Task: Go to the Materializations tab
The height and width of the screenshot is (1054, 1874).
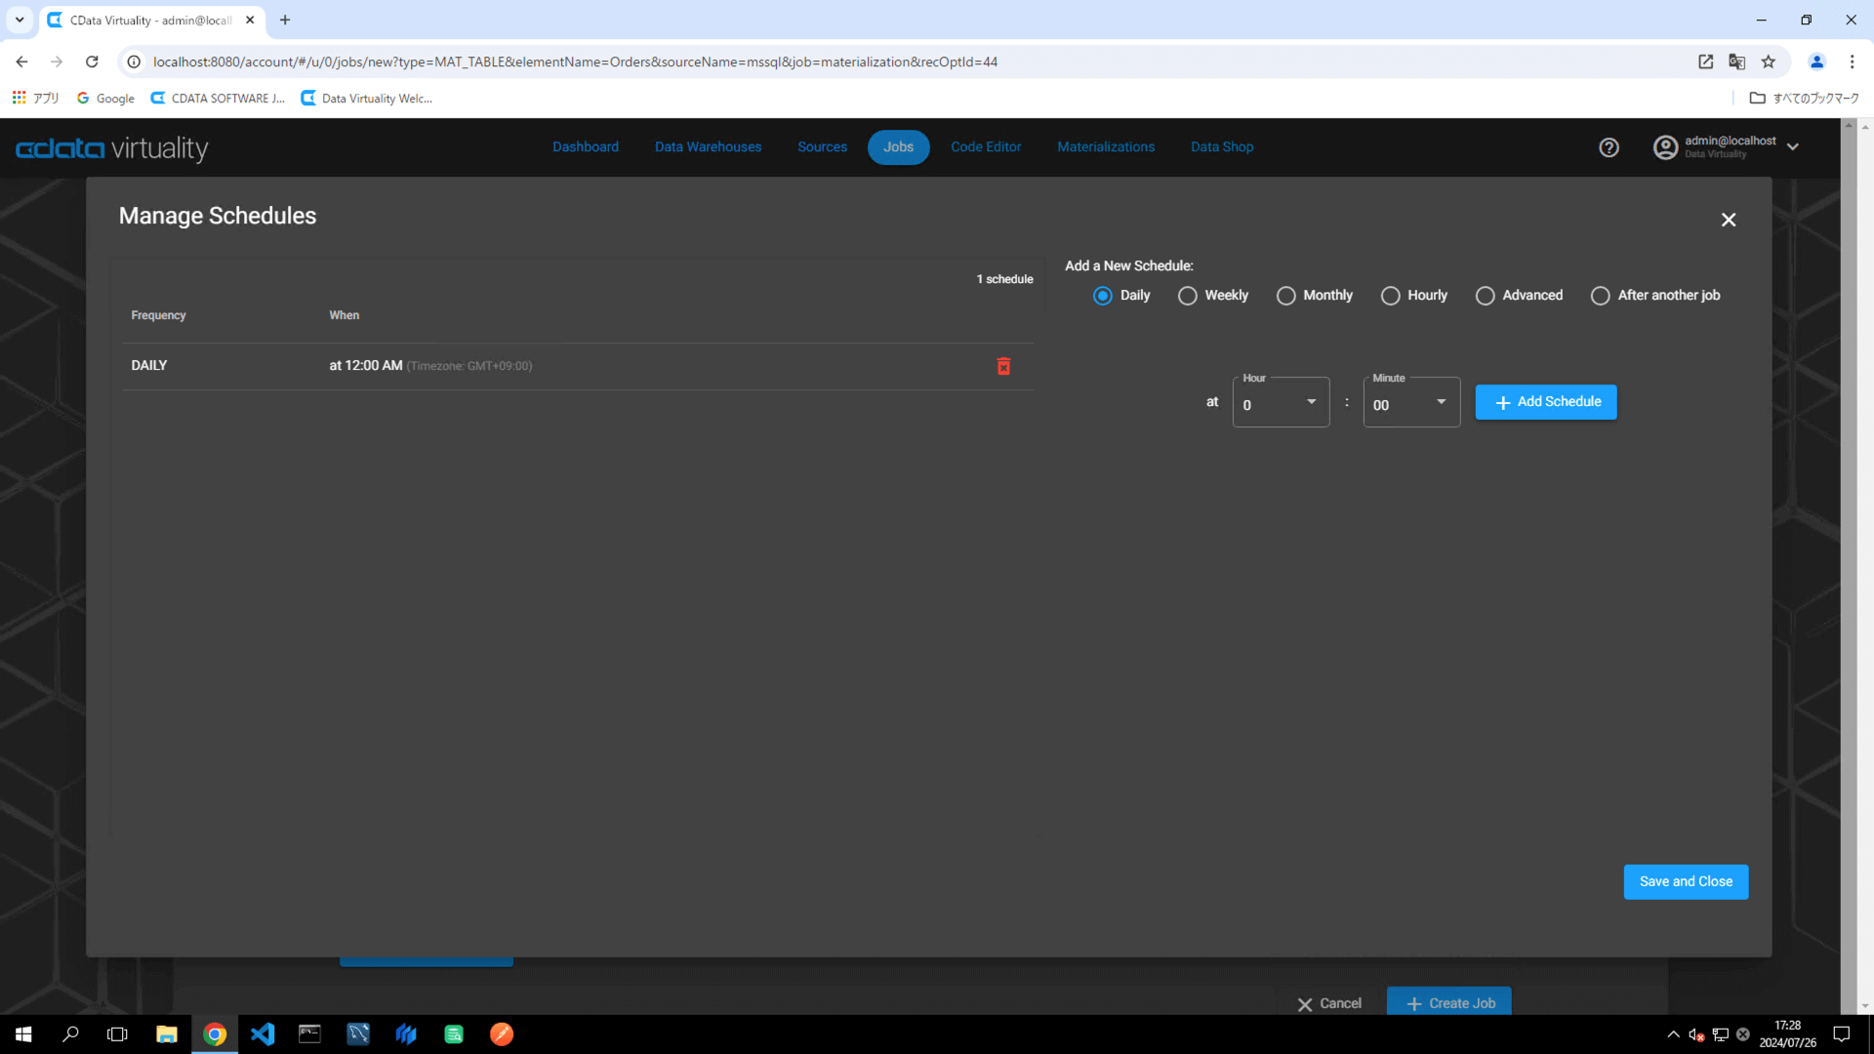Action: tap(1105, 147)
